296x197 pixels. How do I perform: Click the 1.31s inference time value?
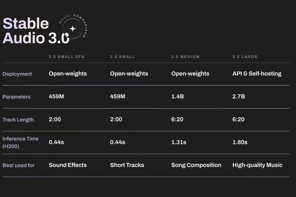tap(179, 142)
